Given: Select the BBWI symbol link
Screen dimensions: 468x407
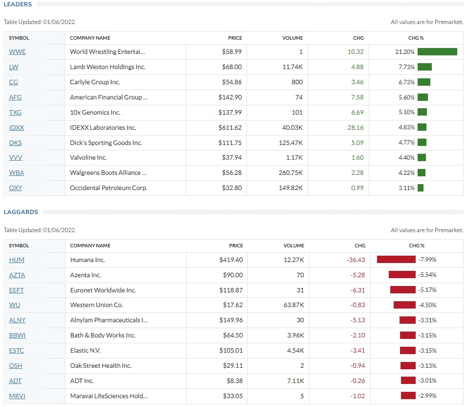Looking at the screenshot, I should [x=17, y=335].
